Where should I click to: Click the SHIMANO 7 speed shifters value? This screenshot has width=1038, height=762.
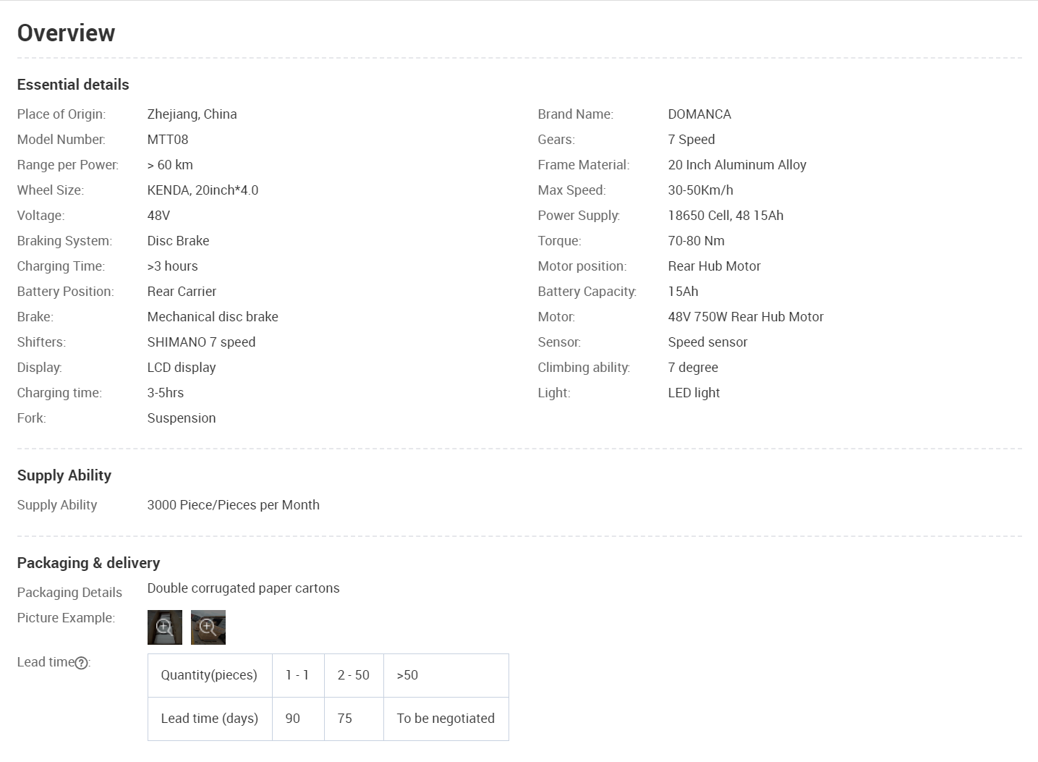(201, 342)
